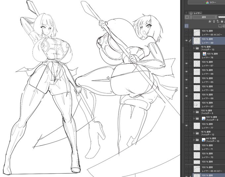Switch to the レイヤー panel tab
The width and height of the screenshot is (225, 177).
coord(196,13)
